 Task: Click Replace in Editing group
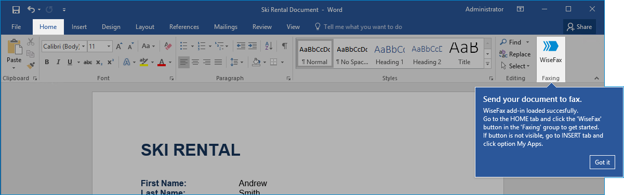[515, 54]
